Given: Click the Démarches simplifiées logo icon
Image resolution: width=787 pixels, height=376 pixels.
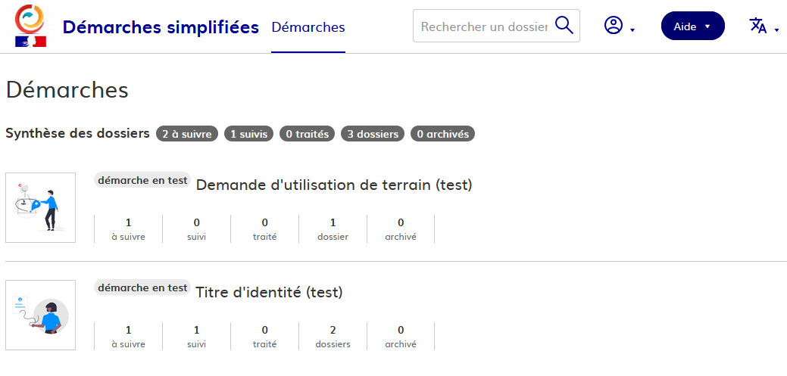Looking at the screenshot, I should [30, 26].
